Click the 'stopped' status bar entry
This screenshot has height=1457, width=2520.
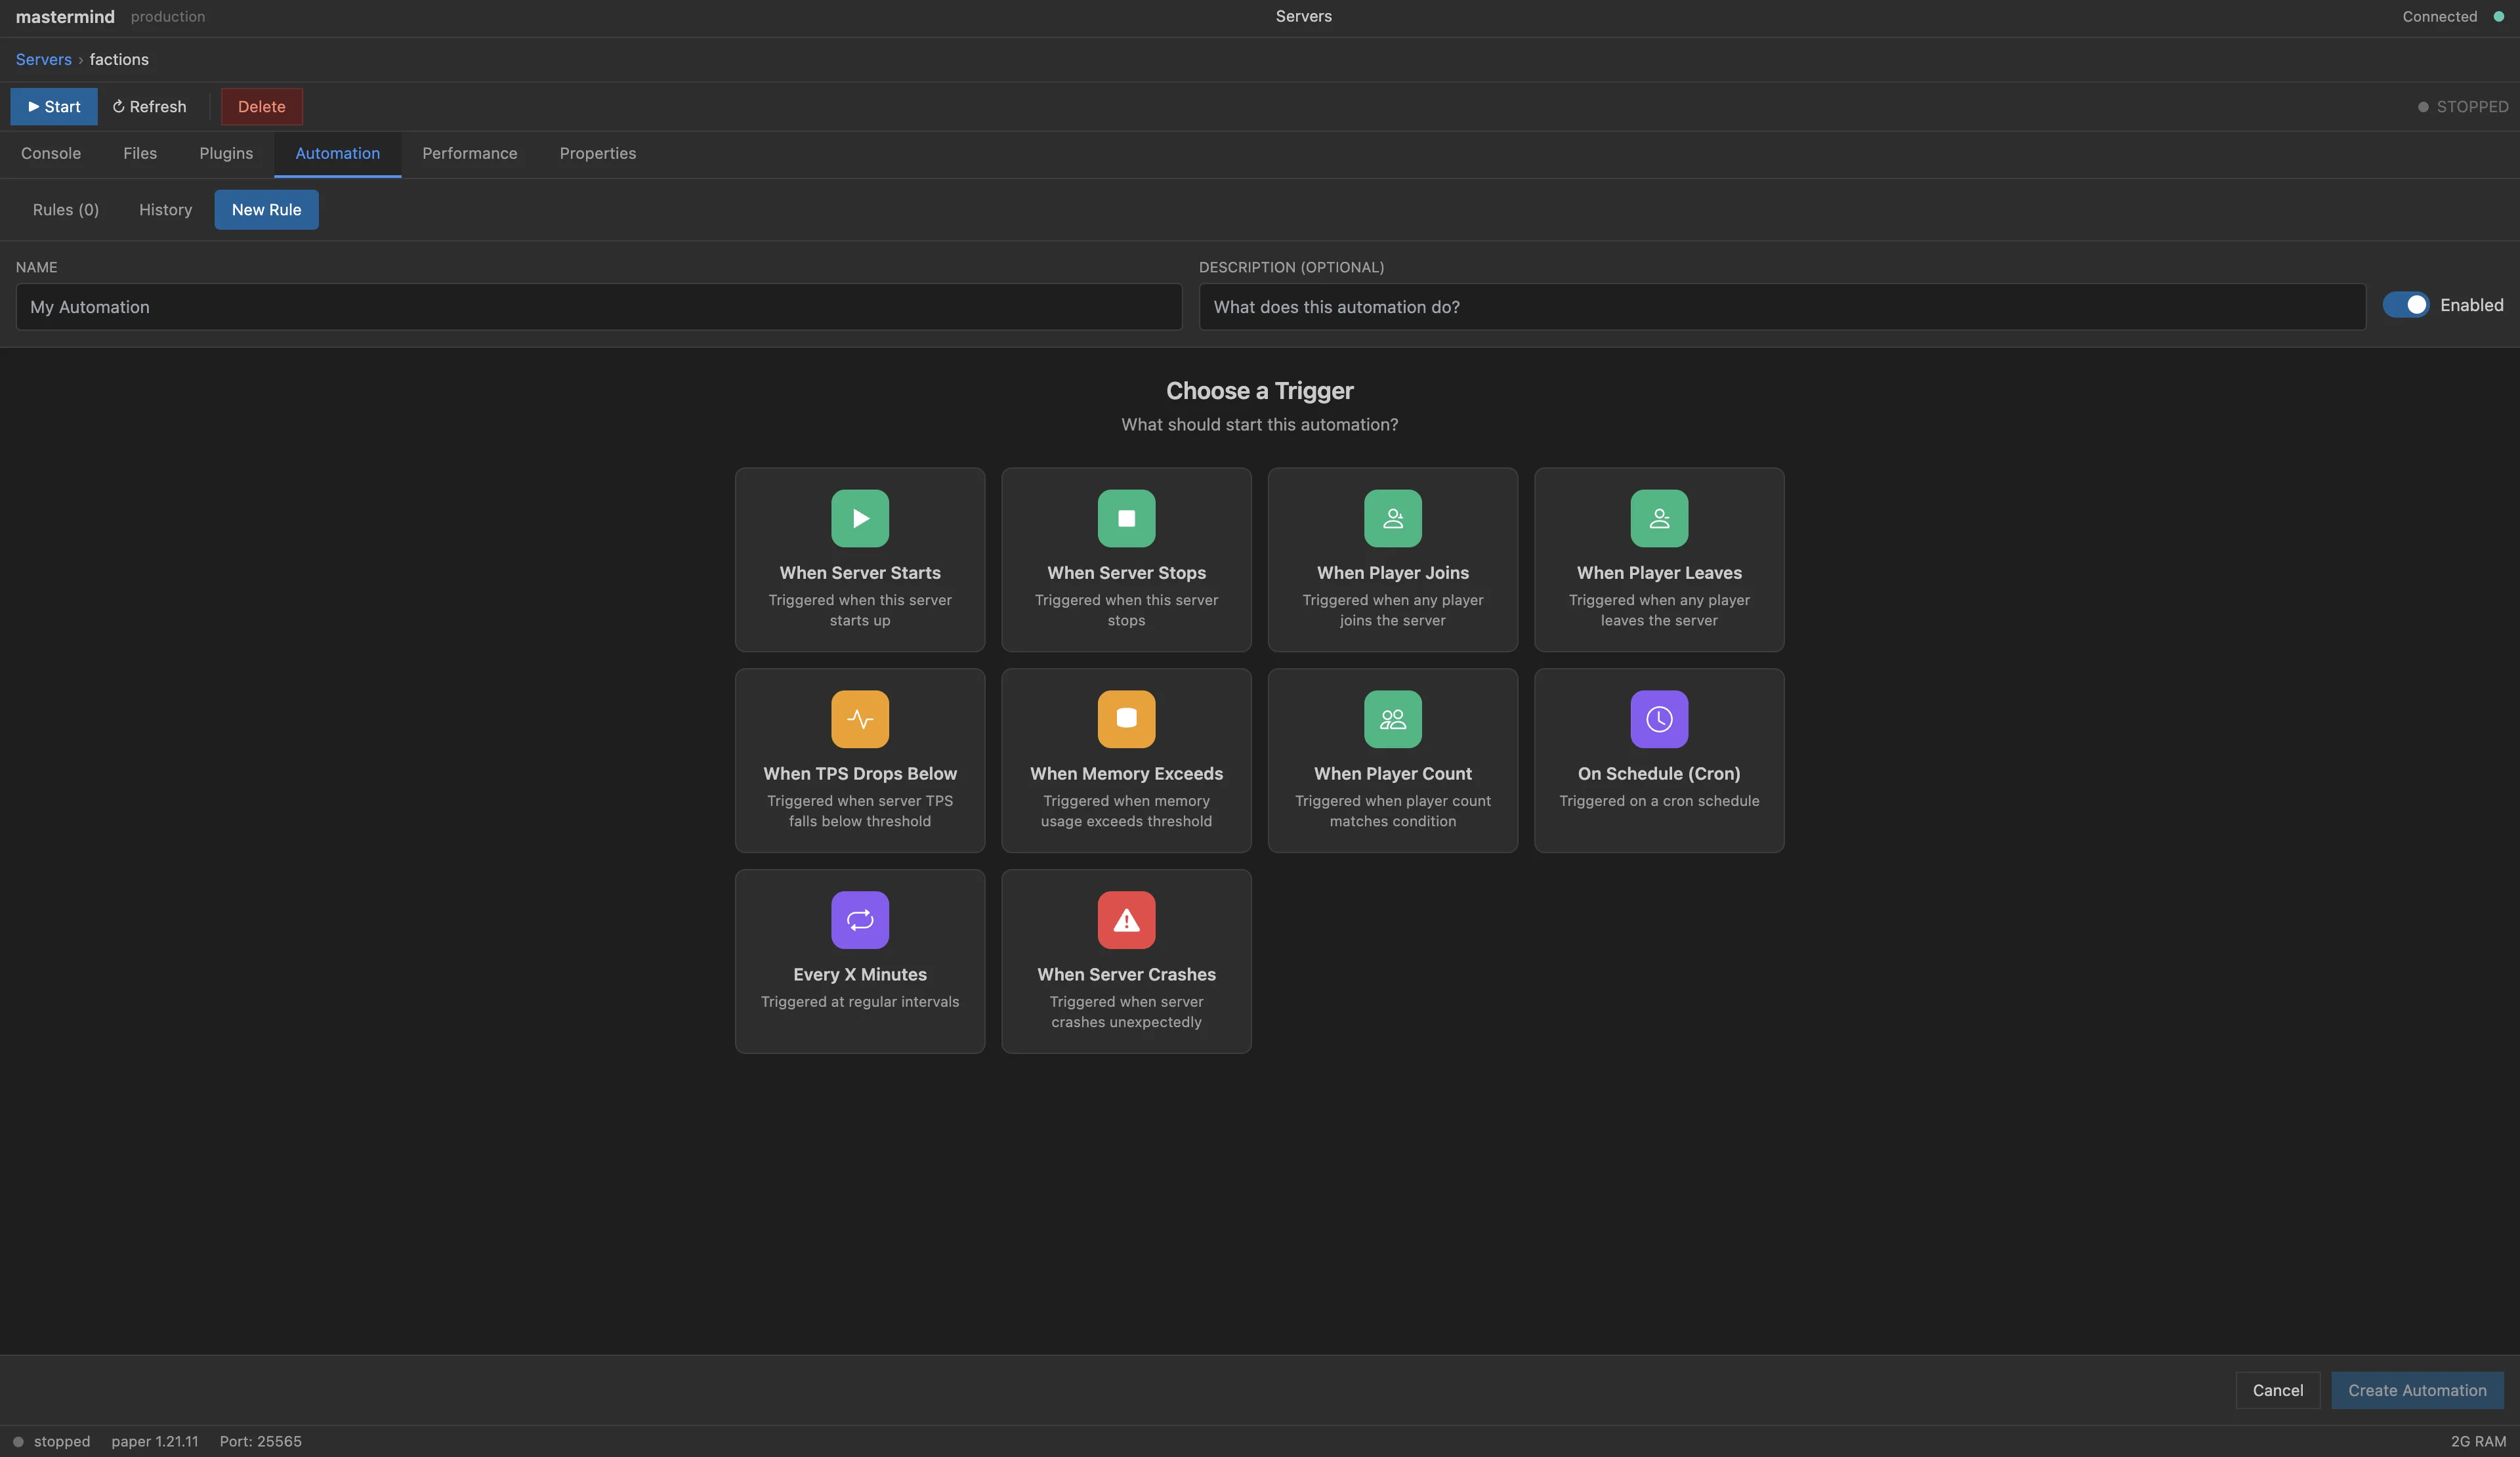coord(52,1441)
